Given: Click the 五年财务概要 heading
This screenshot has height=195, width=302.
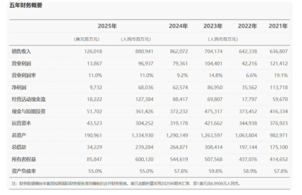Looking at the screenshot, I should coord(26,5).
